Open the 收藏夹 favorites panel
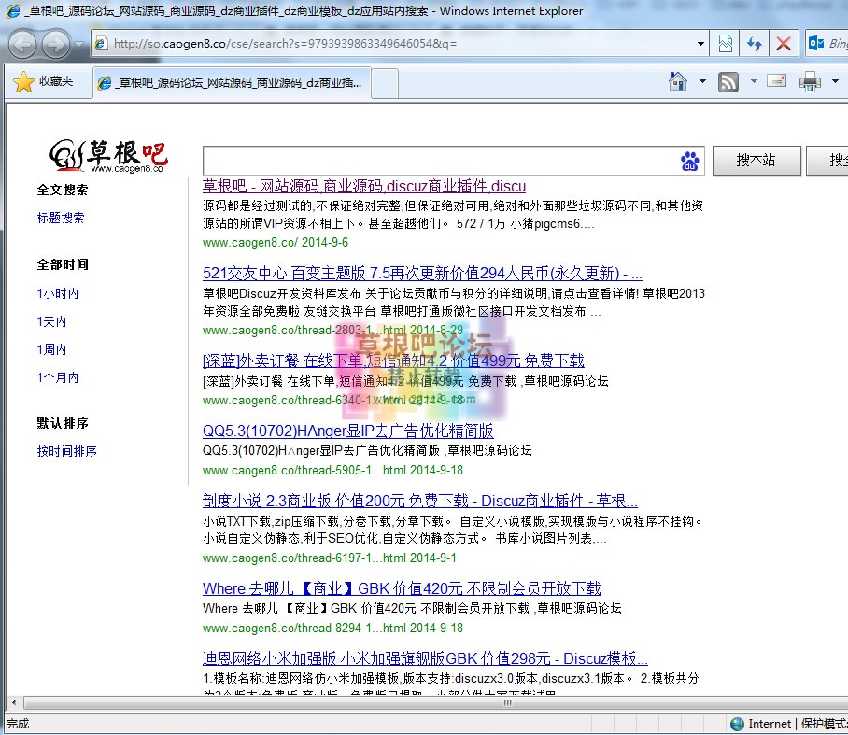Screen dimensions: 848x735 tap(45, 81)
